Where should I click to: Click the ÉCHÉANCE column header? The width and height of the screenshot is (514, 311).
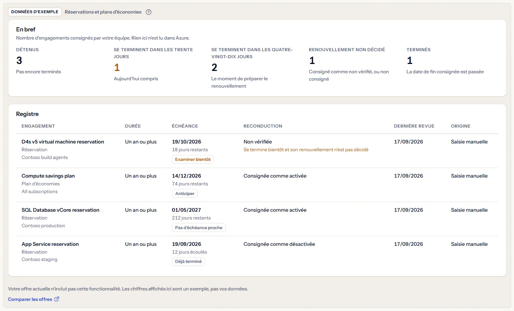[185, 126]
